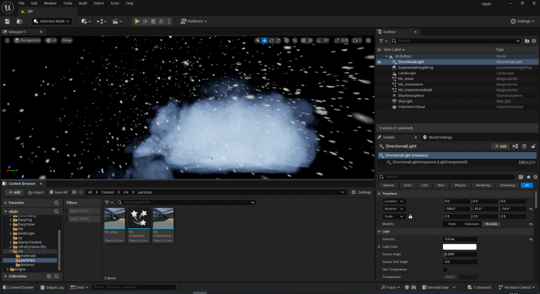Viewport: 540px width, 294px height.
Task: Save the current level with disk icon
Action: coord(7,21)
